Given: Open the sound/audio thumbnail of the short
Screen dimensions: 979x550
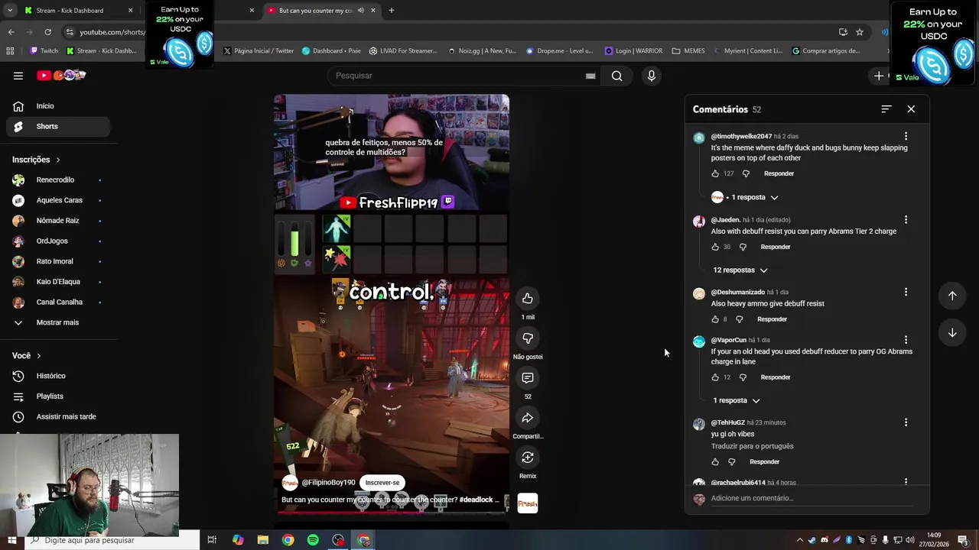Looking at the screenshot, I should point(528,503).
